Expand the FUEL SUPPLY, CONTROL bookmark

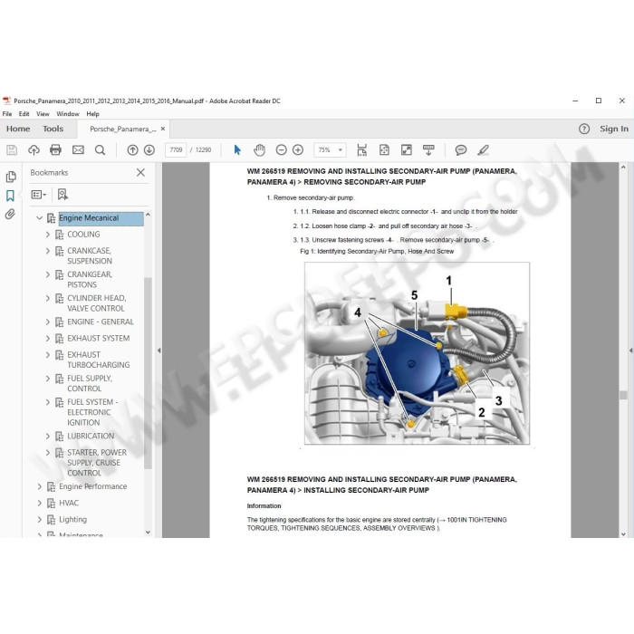pyautogui.click(x=48, y=379)
